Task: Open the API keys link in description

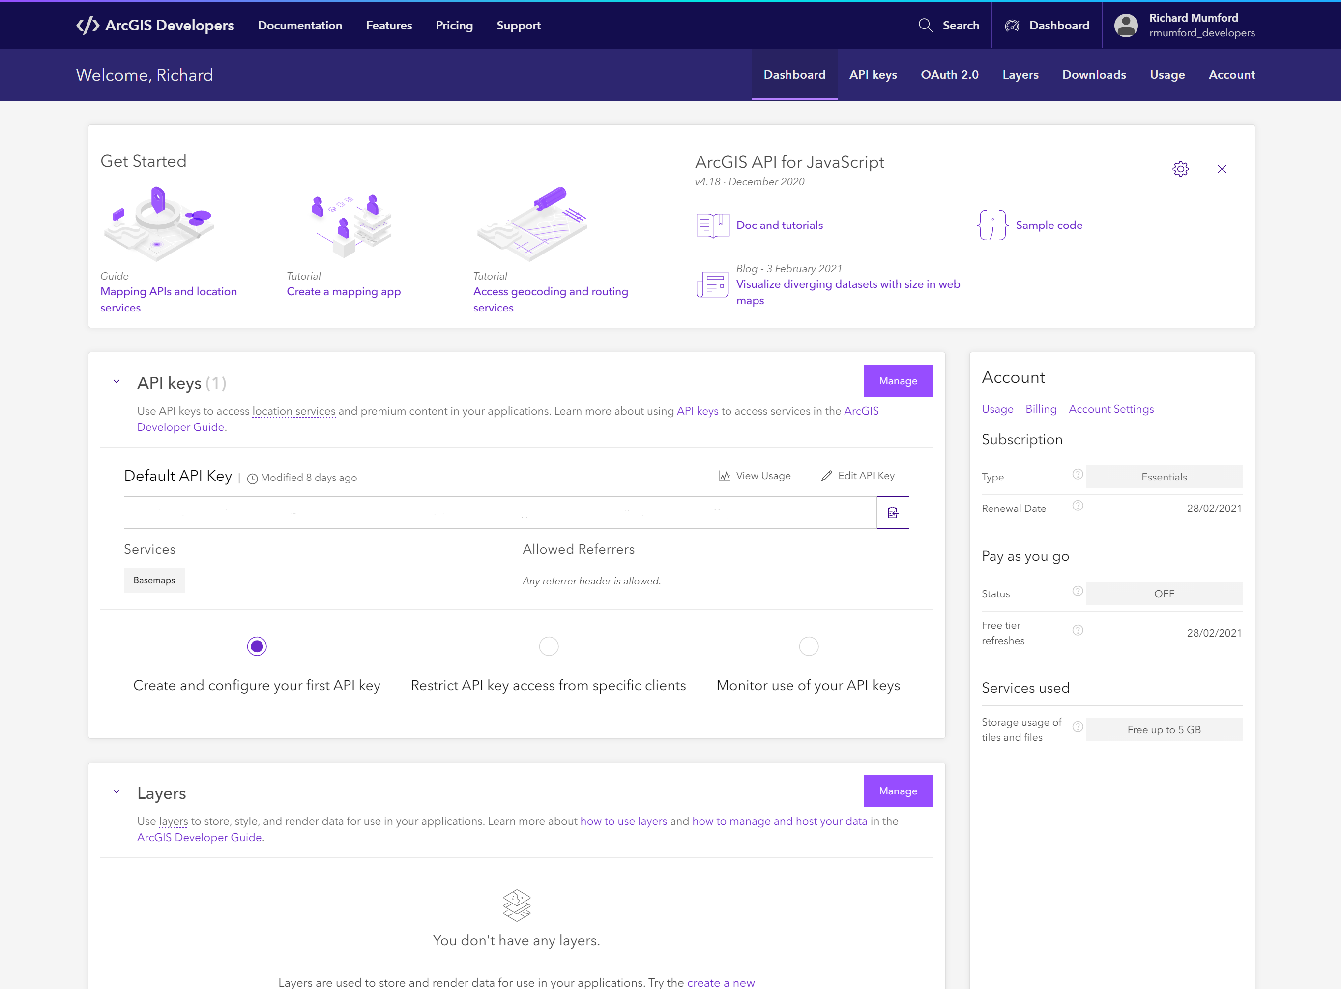Action: coord(697,411)
